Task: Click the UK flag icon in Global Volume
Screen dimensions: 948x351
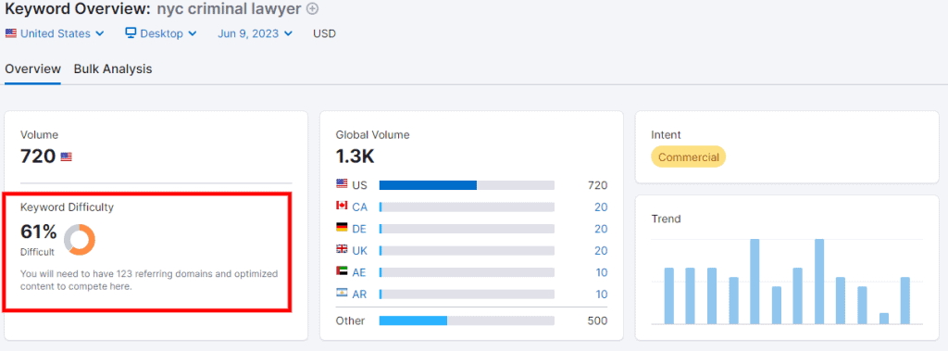Action: pyautogui.click(x=342, y=250)
